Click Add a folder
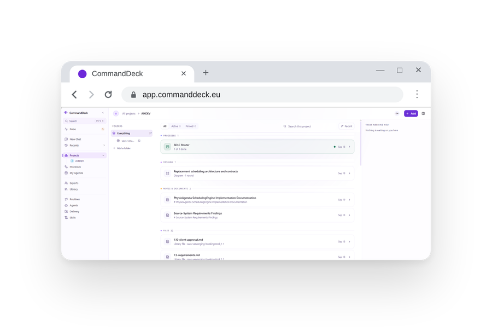This screenshot has height=336, width=492. [x=122, y=148]
